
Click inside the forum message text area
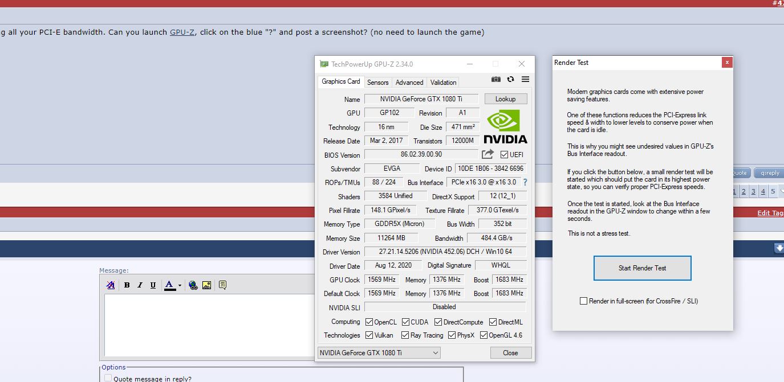click(x=209, y=325)
